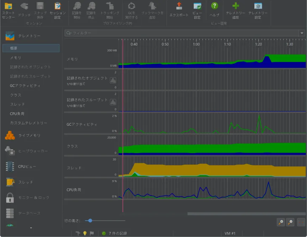Click the 7 件の記録 status text
307x237 pixels.
click(118, 233)
